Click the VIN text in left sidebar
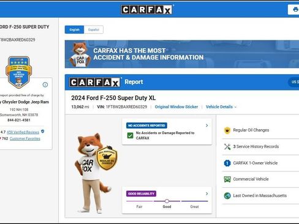Screen dimensions: 299x224 (x=18, y=40)
